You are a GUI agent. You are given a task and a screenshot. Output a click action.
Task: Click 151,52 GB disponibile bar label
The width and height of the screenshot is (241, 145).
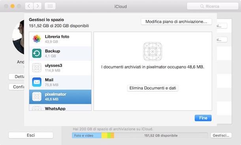pos(161,136)
